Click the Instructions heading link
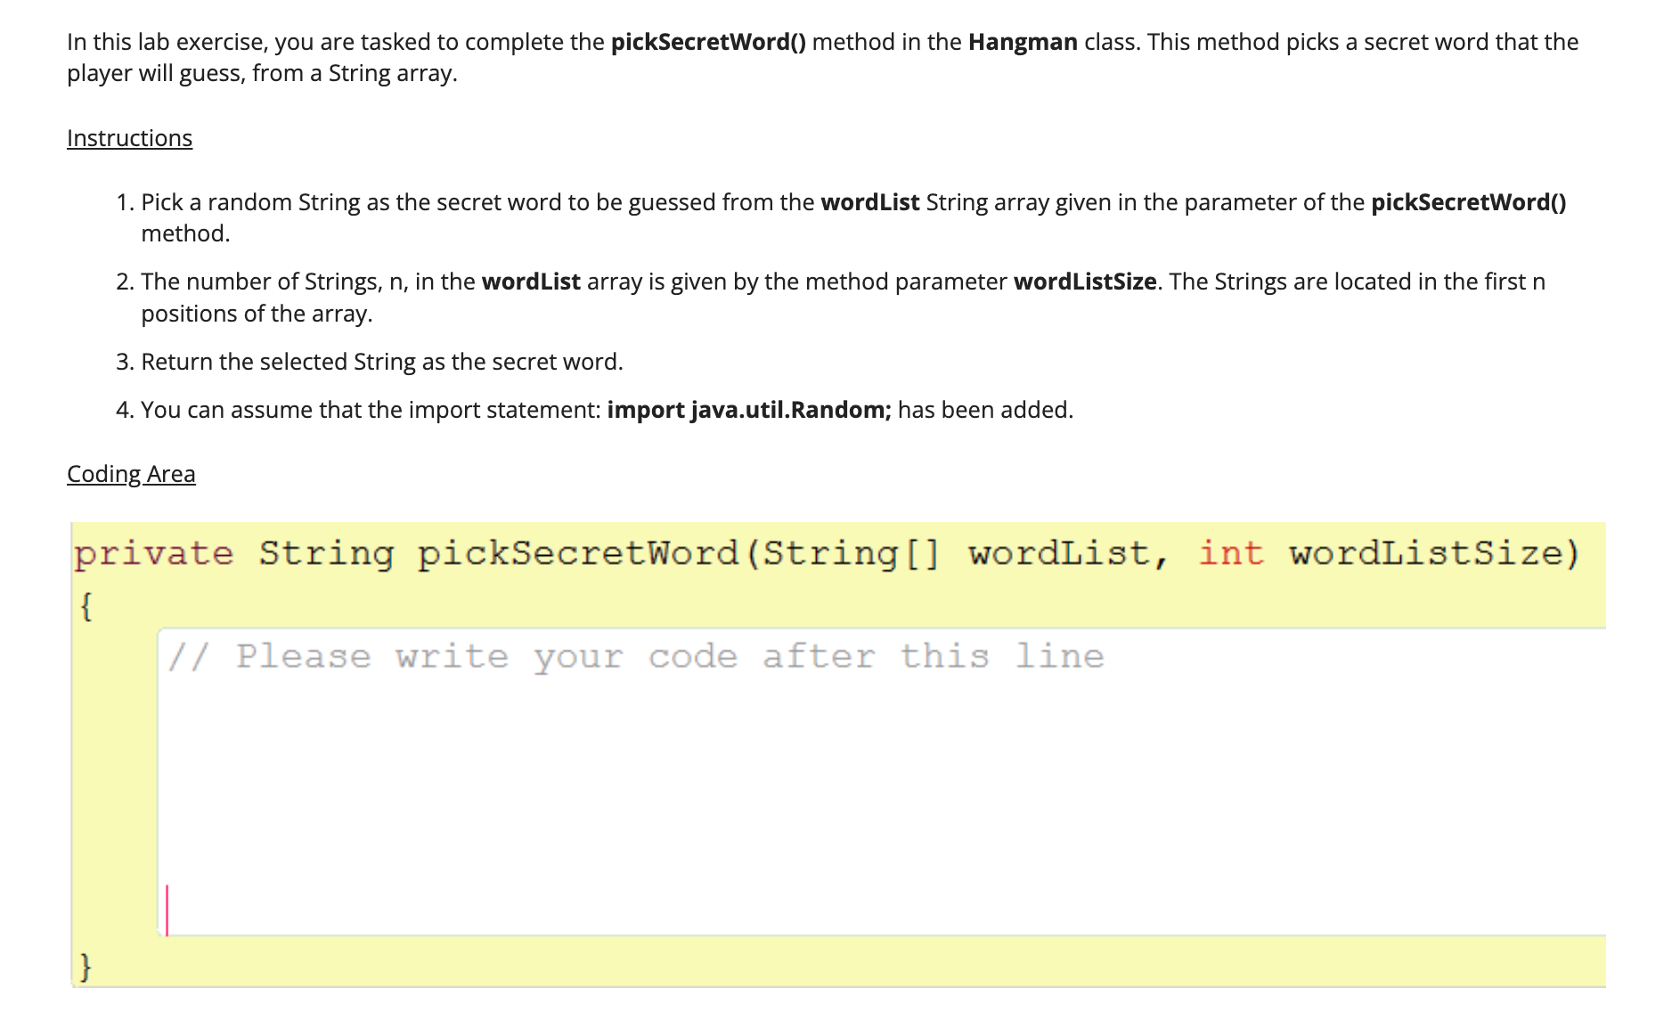Viewport: 1680px width, 1021px height. [128, 137]
